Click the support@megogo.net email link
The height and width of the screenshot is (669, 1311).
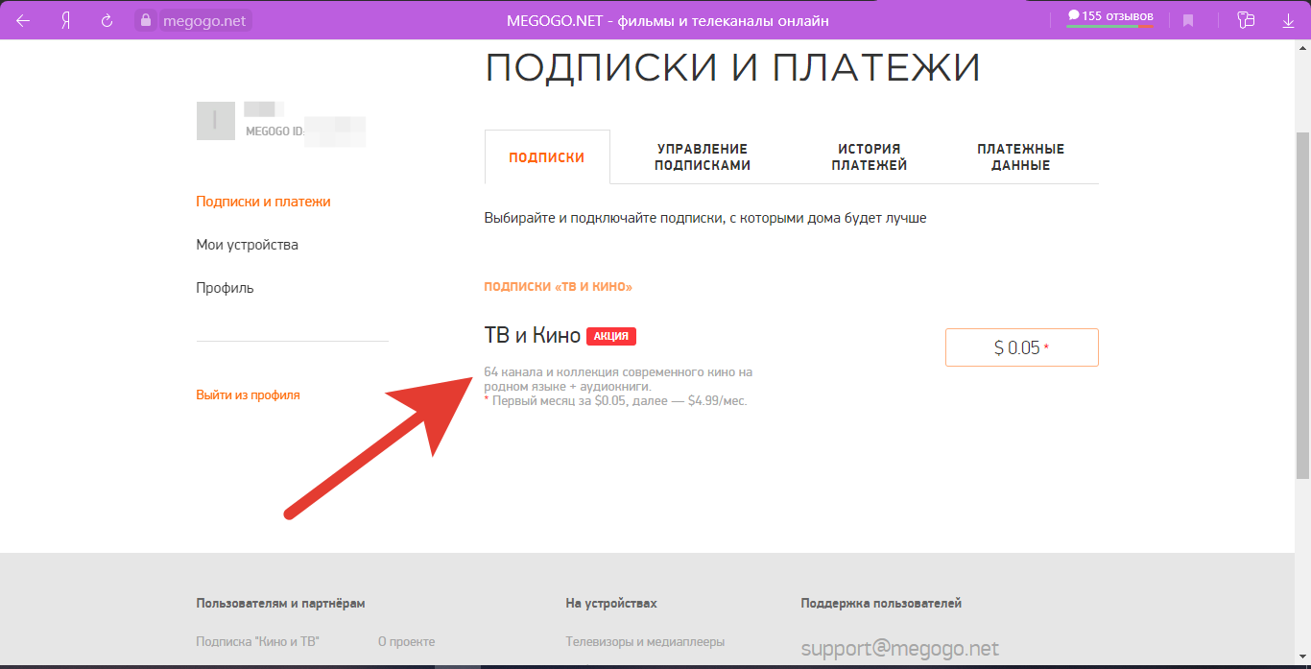coord(900,649)
